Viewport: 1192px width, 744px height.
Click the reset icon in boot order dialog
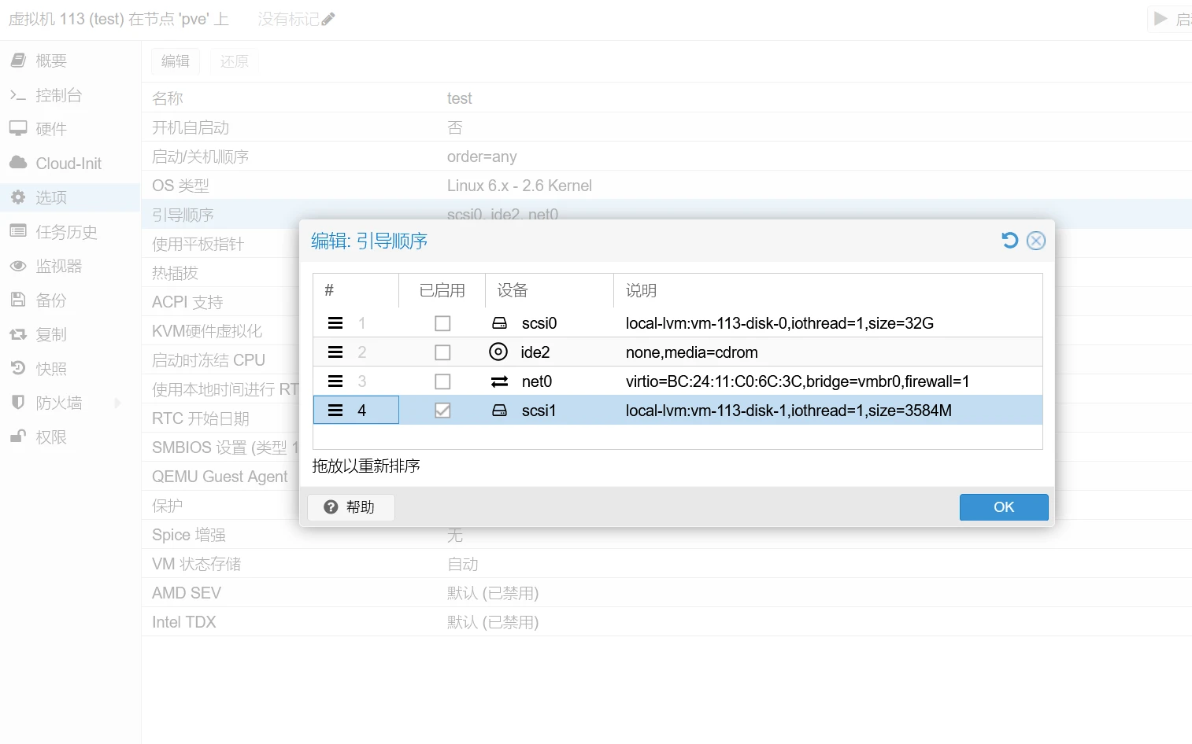[x=1009, y=241]
